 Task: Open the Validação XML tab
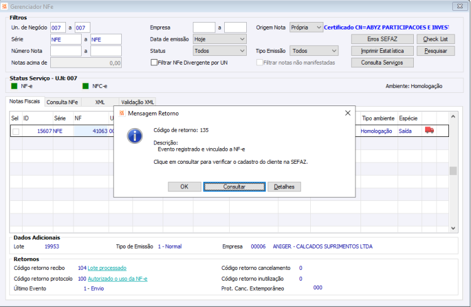click(x=138, y=102)
